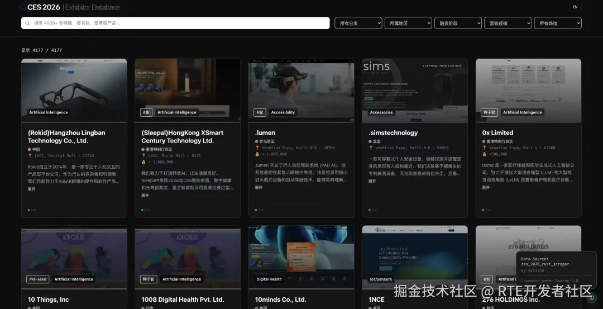This screenshot has width=603, height=309.
Task: Click location pin beside Venetian Expo 54668
Action: 371,148
